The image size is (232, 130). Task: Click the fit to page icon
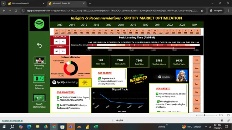pyautogui.click(x=228, y=115)
